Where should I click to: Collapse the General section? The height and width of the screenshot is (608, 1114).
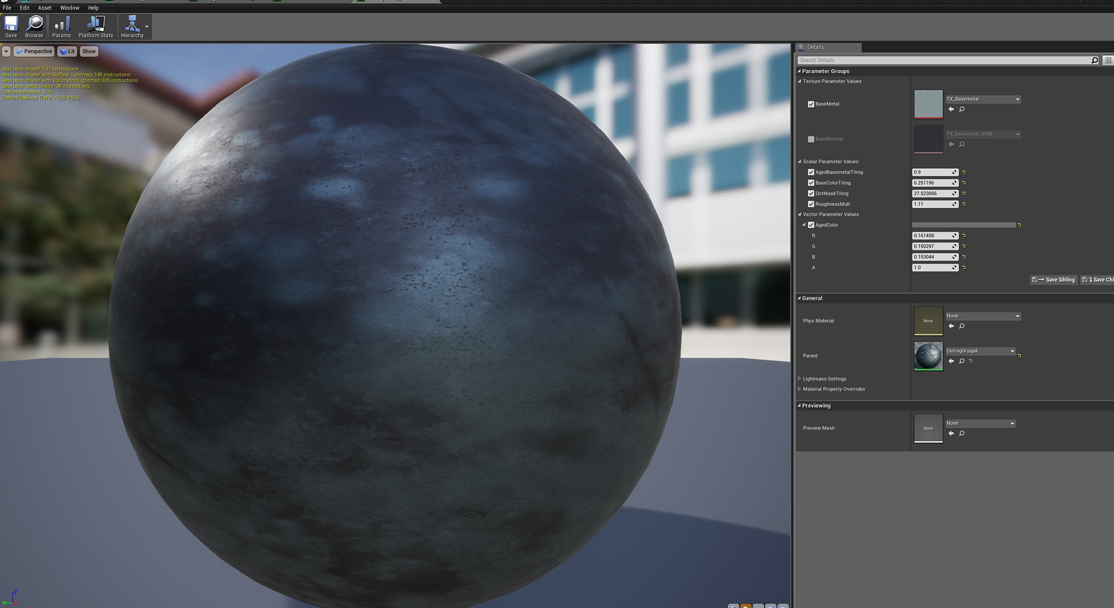tap(799, 298)
